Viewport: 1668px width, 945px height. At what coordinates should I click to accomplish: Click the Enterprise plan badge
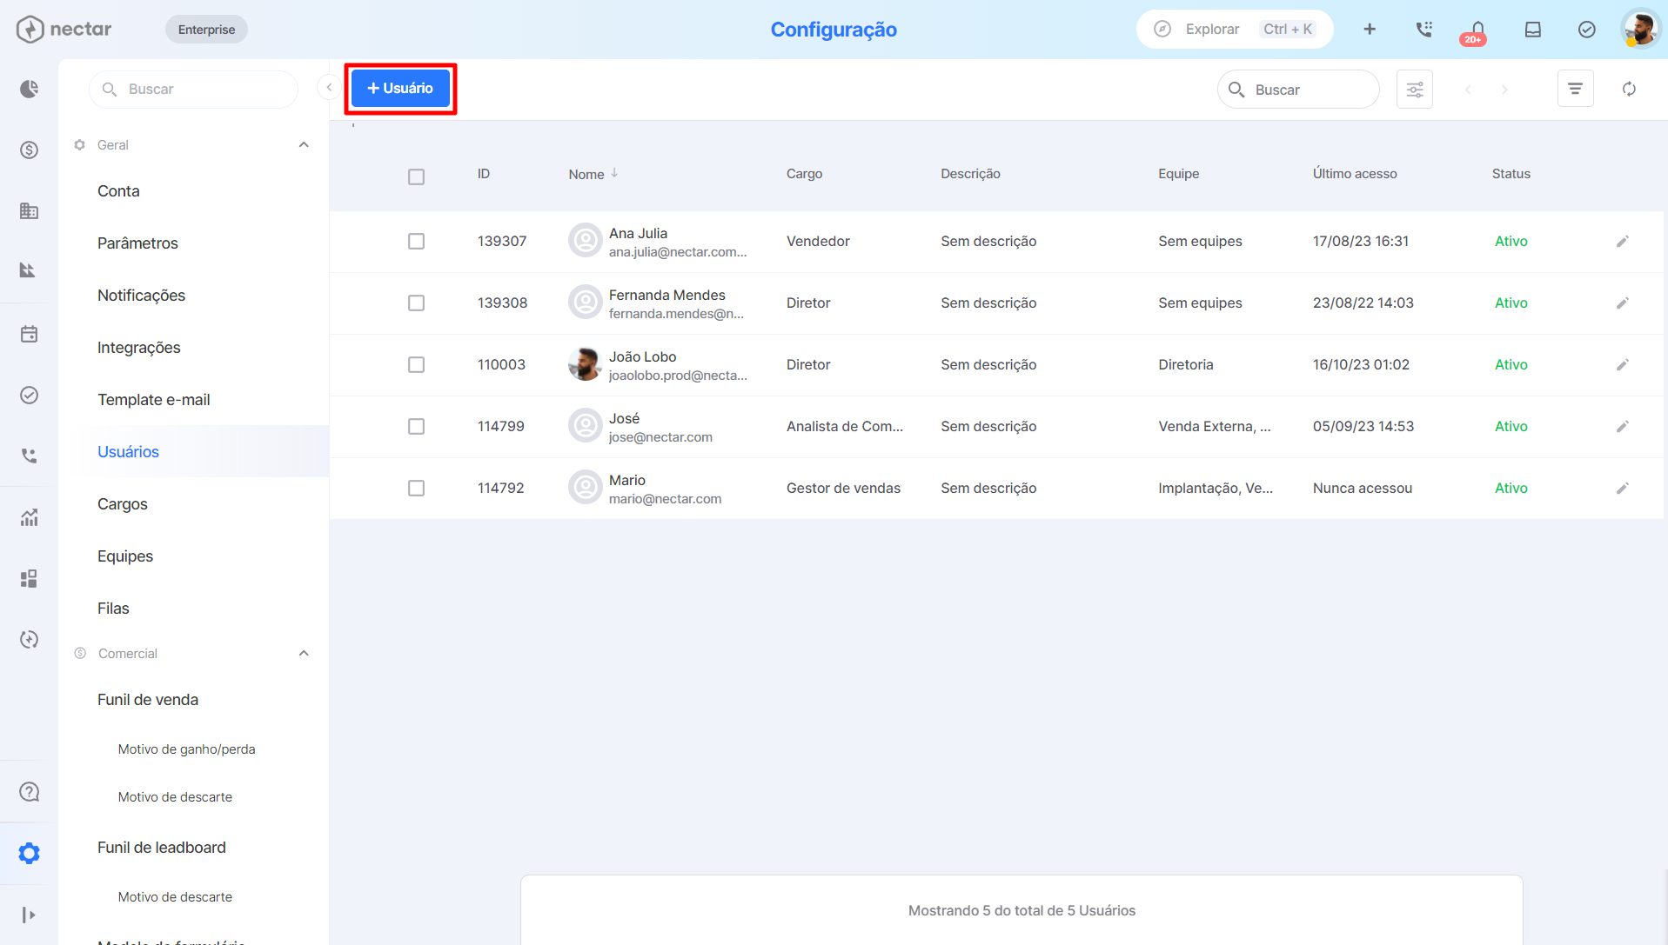pos(206,30)
